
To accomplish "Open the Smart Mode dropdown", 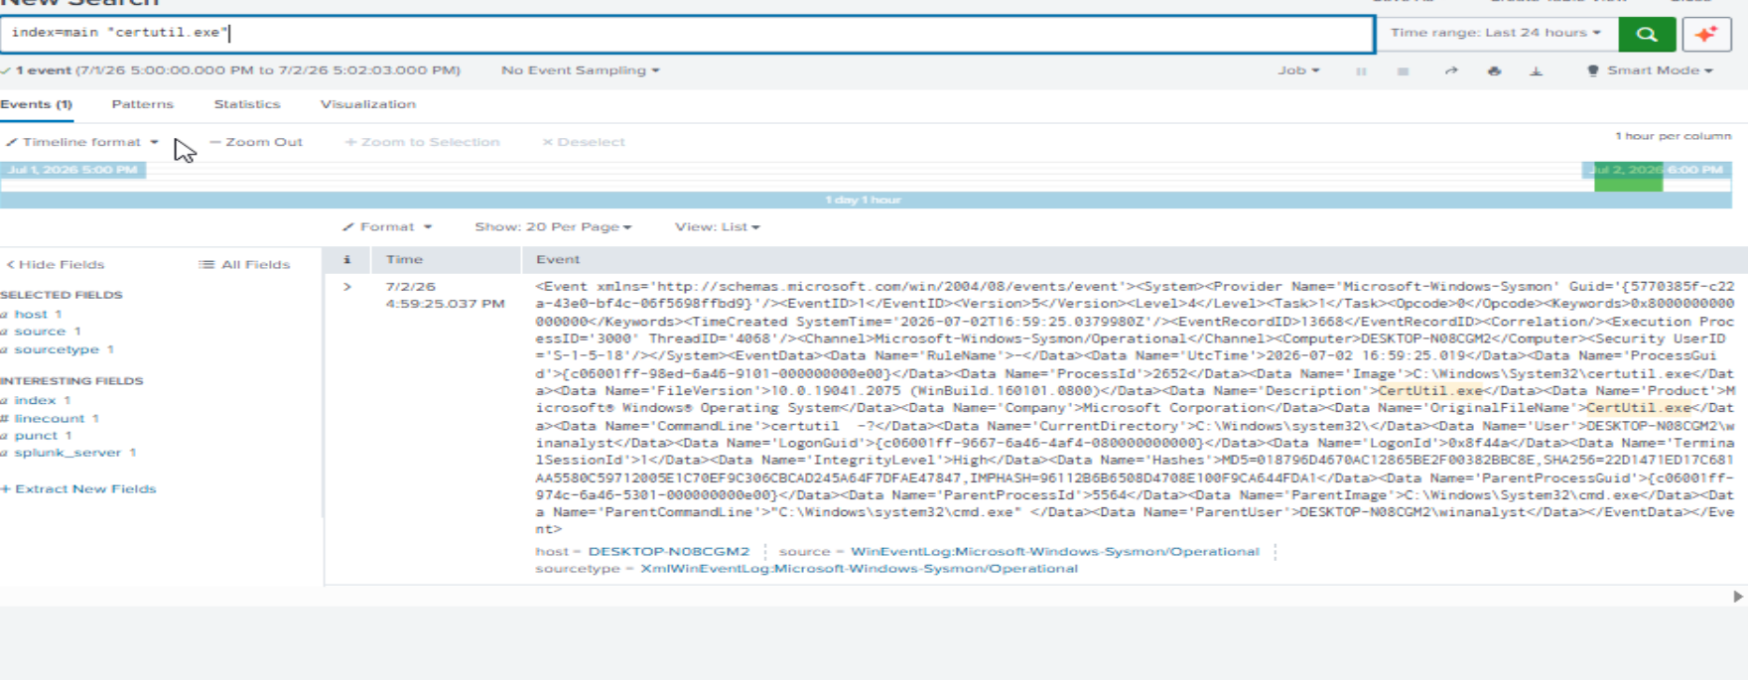I will click(1650, 70).
